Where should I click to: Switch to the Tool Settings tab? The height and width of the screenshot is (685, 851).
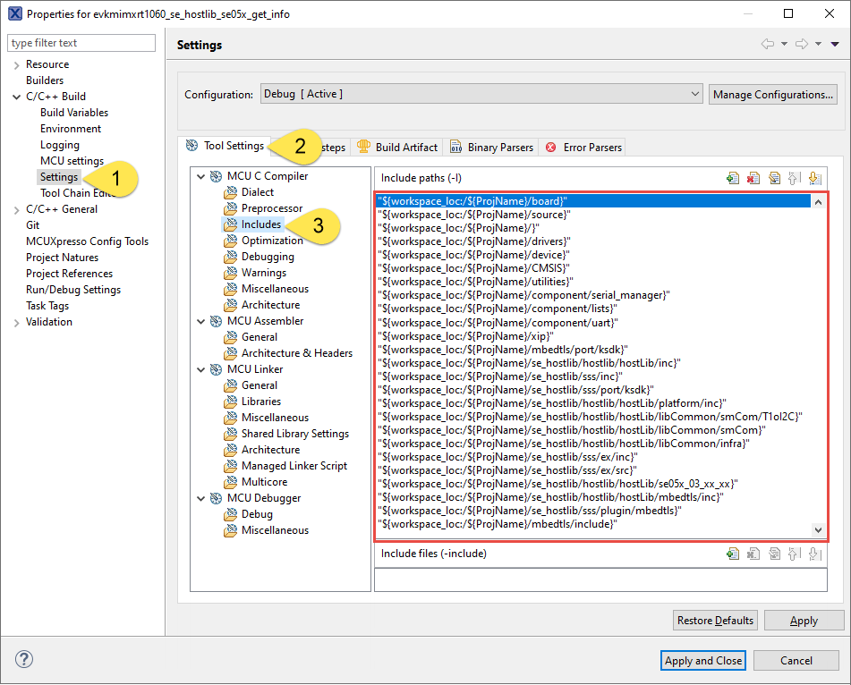225,146
